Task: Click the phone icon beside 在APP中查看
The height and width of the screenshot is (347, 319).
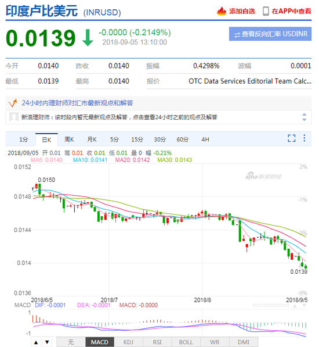Action: (266, 11)
